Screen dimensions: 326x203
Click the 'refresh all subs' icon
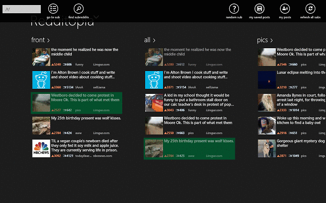(x=310, y=9)
